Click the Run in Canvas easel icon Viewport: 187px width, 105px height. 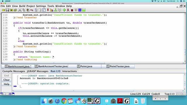pyautogui.click(x=76, y=10)
